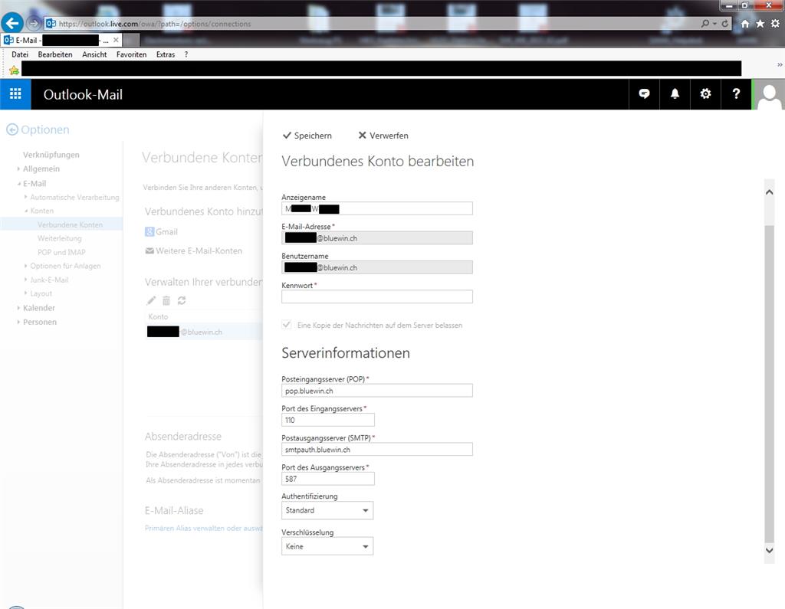This screenshot has width=785, height=609.
Task: Select the bluewin.ch account row
Action: click(x=204, y=332)
